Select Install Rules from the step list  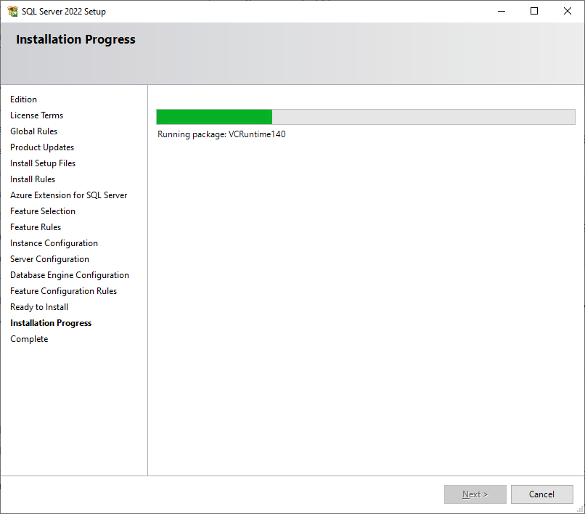[32, 179]
